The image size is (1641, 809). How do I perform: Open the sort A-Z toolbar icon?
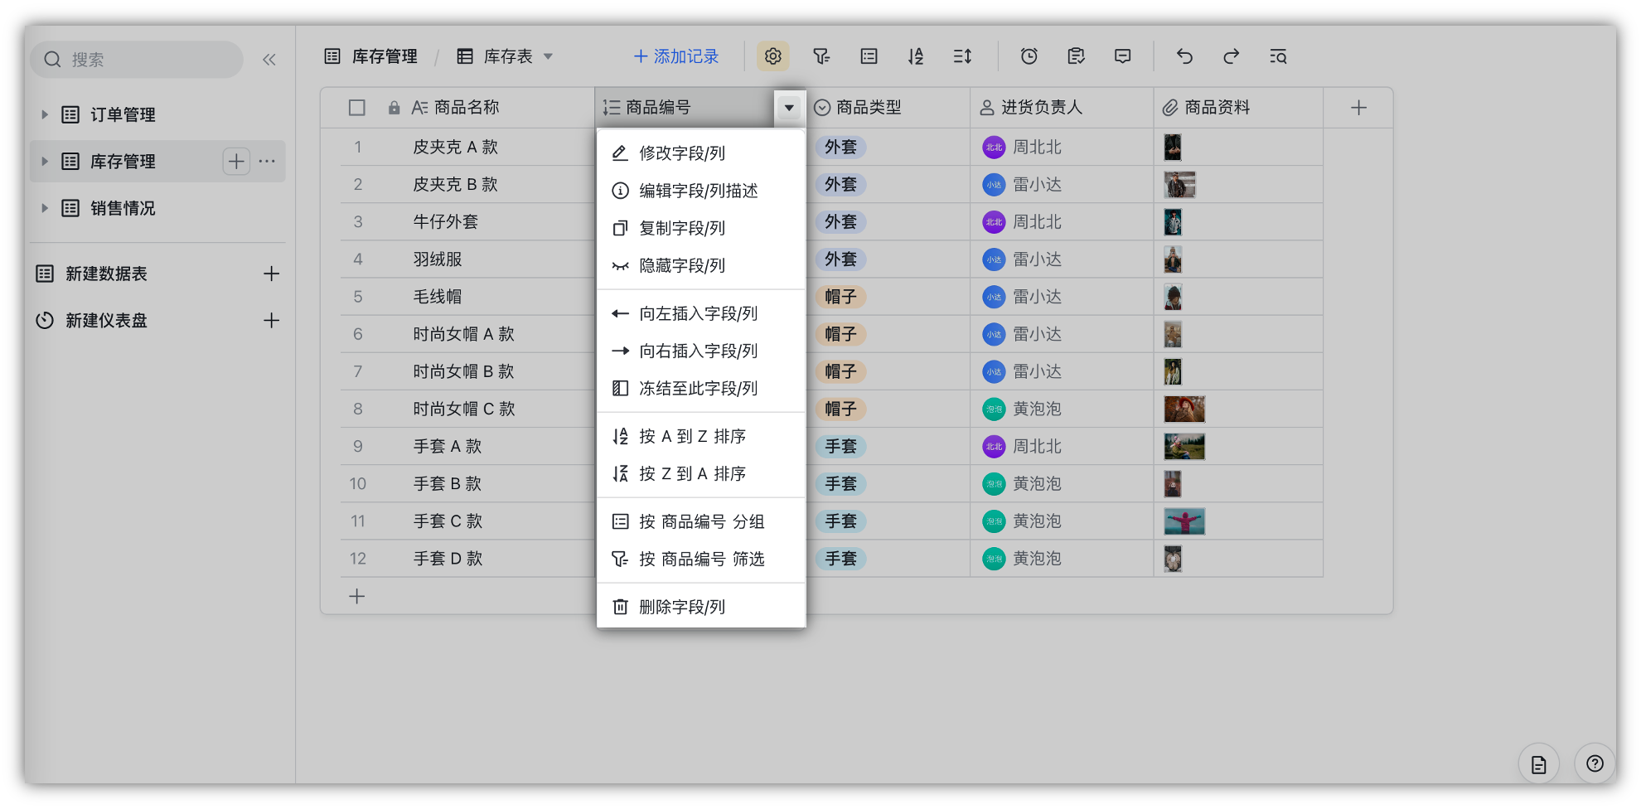[x=915, y=56]
